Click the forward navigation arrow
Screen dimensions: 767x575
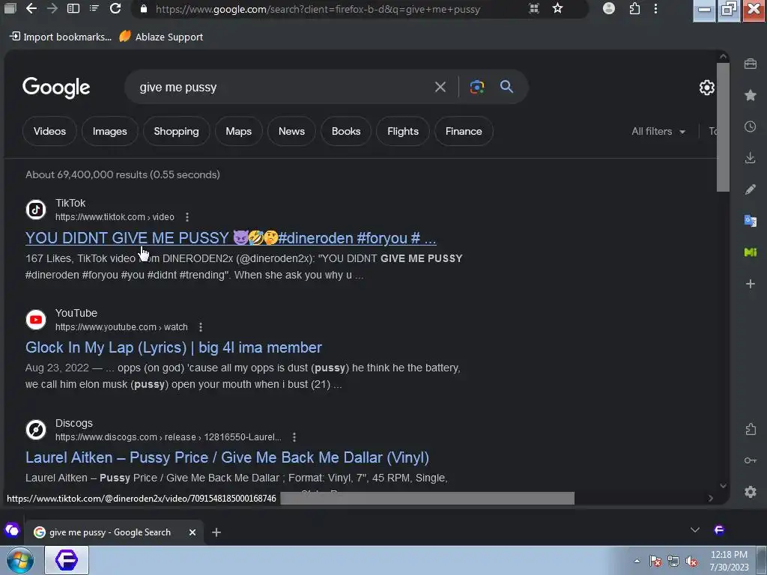[52, 8]
